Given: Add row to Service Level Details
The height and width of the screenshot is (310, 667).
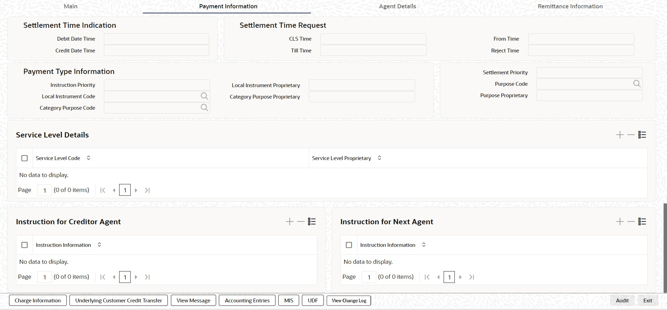Looking at the screenshot, I should click(x=620, y=135).
